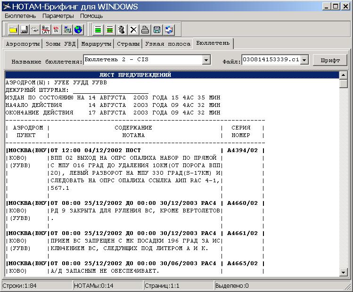The image size is (353, 292).
Task: Click the yellow open folder icon
Action: (x=13, y=30)
